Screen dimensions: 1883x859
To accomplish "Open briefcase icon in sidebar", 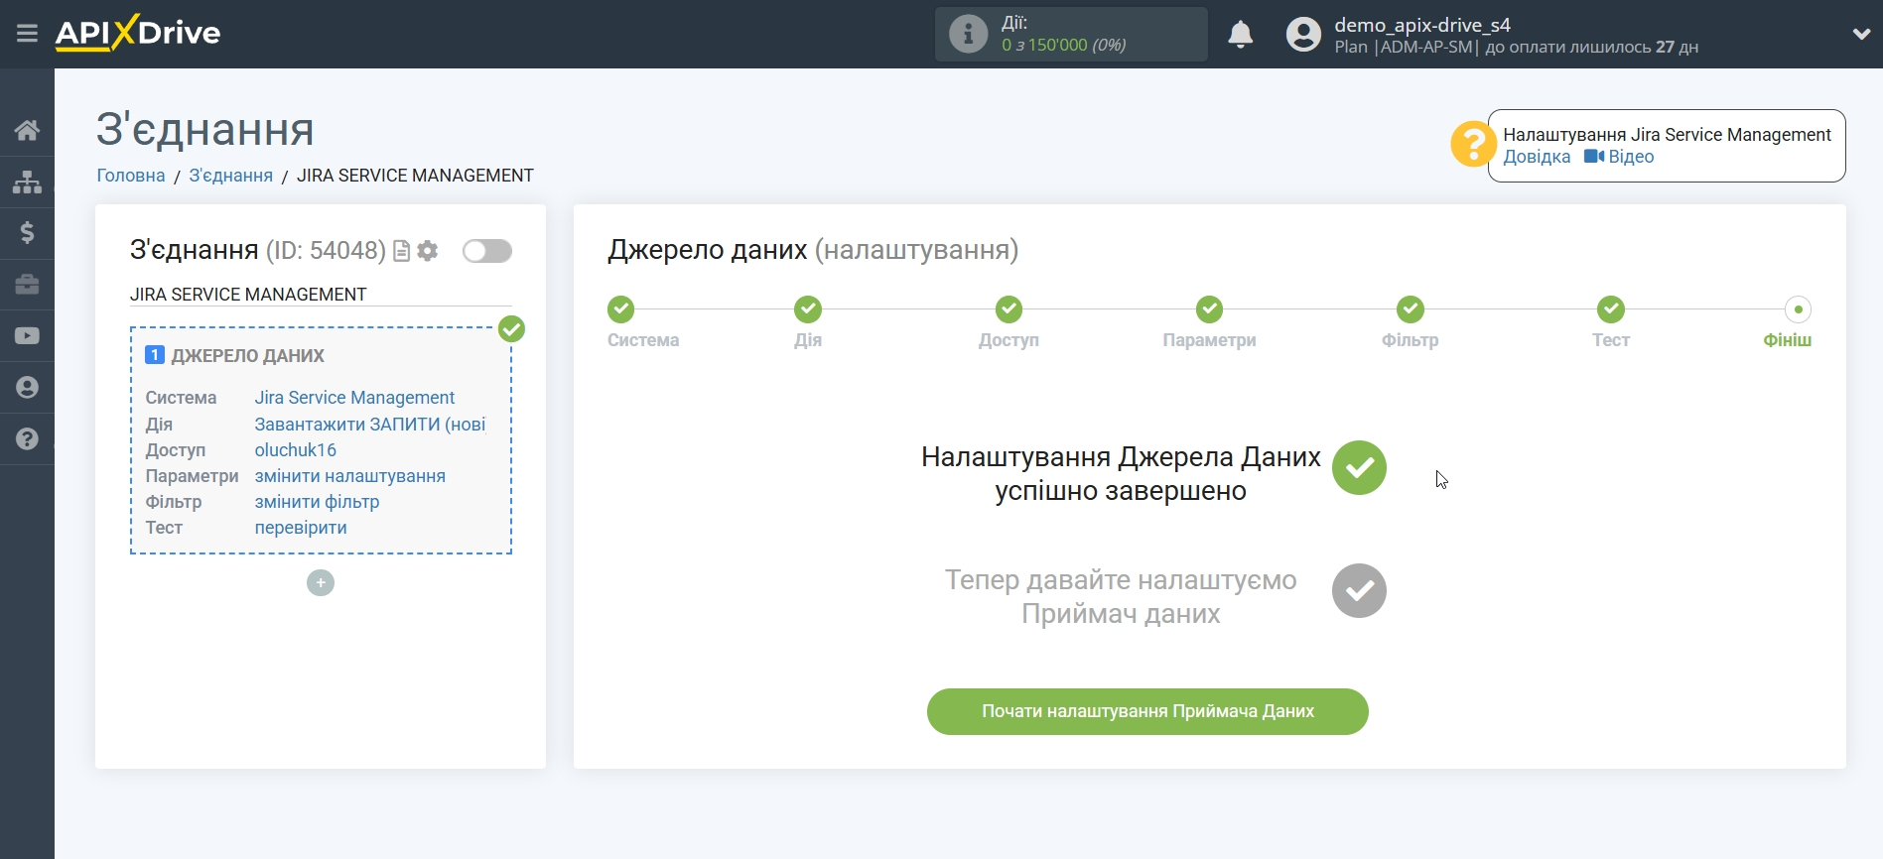I will tap(27, 285).
